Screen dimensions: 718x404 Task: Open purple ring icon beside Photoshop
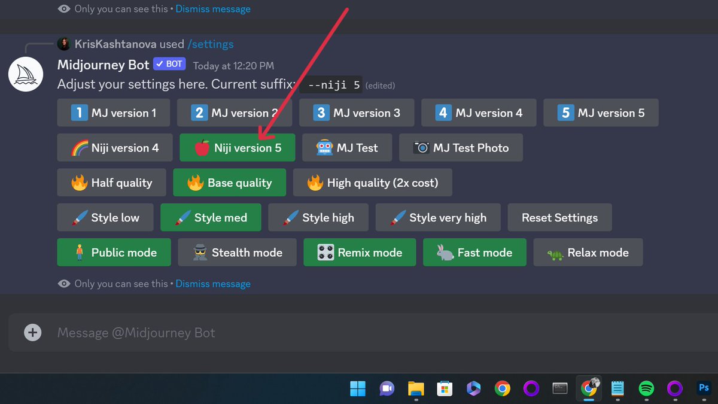675,389
